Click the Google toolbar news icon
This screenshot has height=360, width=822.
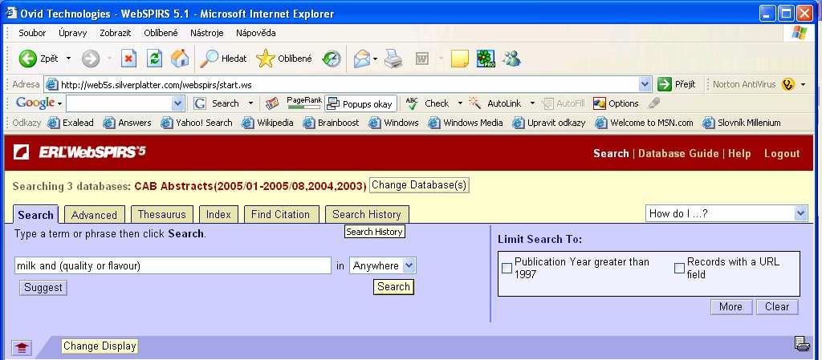(271, 103)
